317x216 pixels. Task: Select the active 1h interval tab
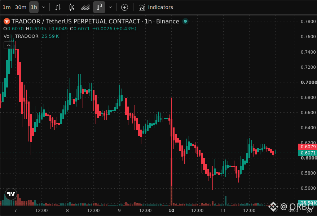click(x=34, y=7)
